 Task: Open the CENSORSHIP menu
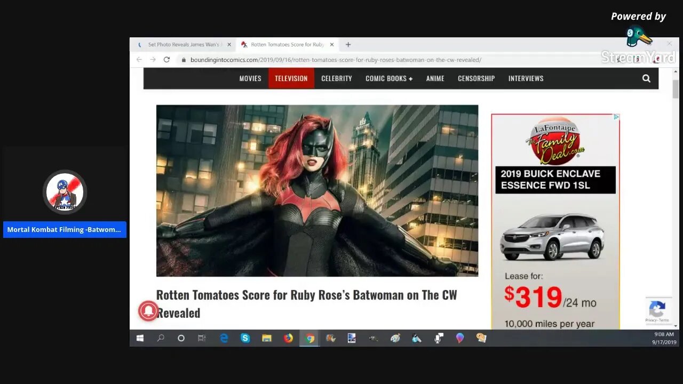[476, 78]
